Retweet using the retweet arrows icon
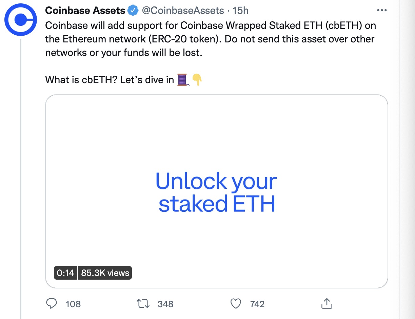The width and height of the screenshot is (415, 319). (143, 304)
